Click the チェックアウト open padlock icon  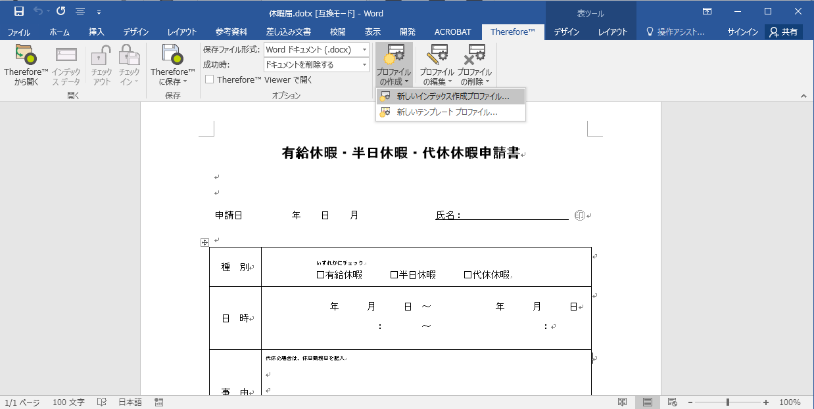pyautogui.click(x=101, y=55)
